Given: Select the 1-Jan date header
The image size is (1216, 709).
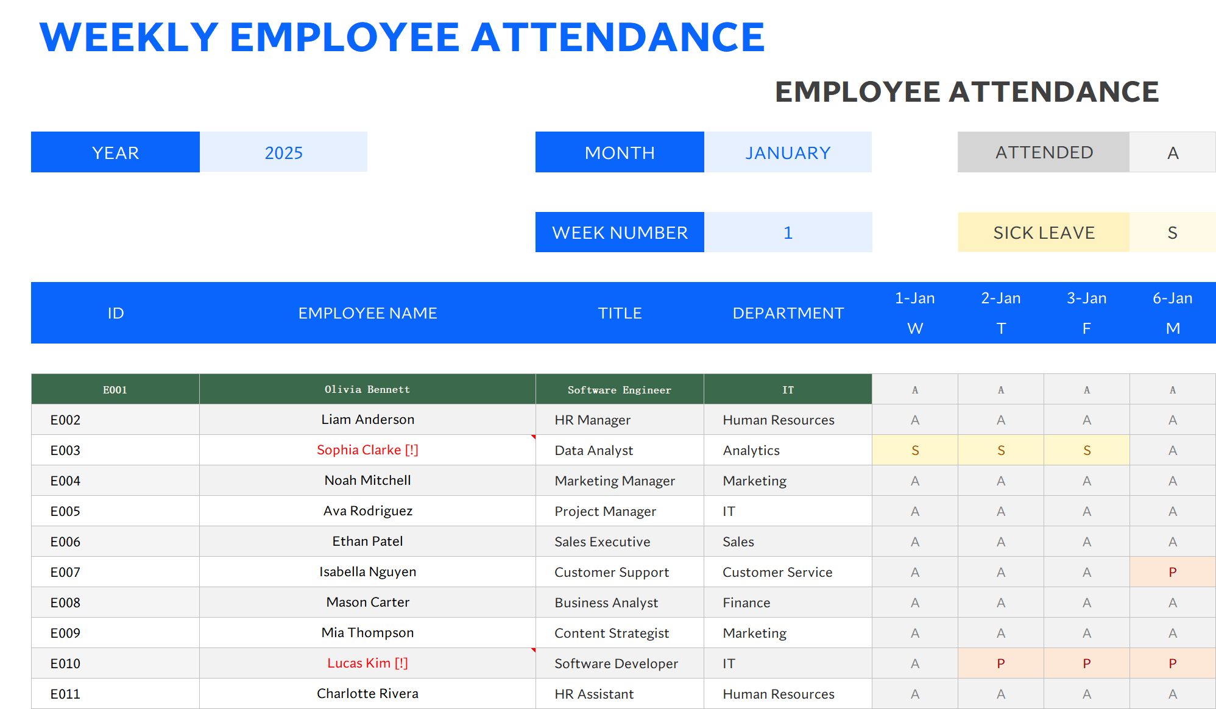Looking at the screenshot, I should point(914,298).
